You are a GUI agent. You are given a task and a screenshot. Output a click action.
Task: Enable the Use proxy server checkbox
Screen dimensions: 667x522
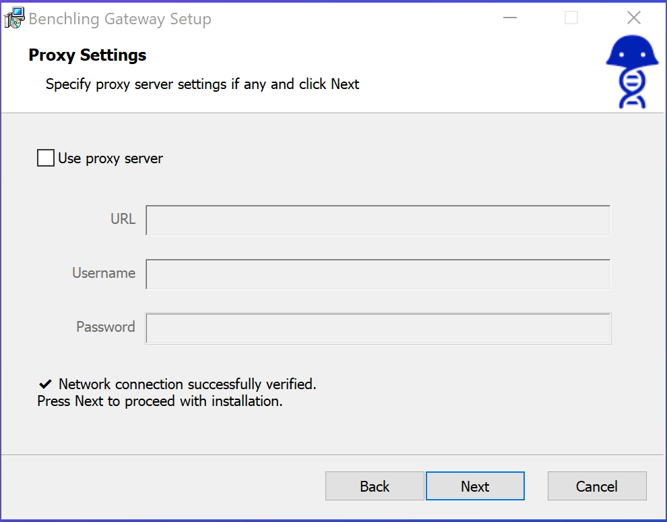(x=46, y=158)
